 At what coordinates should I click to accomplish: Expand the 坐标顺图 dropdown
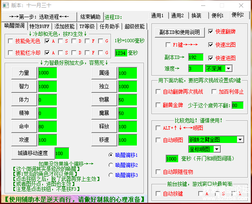coord(217,149)
